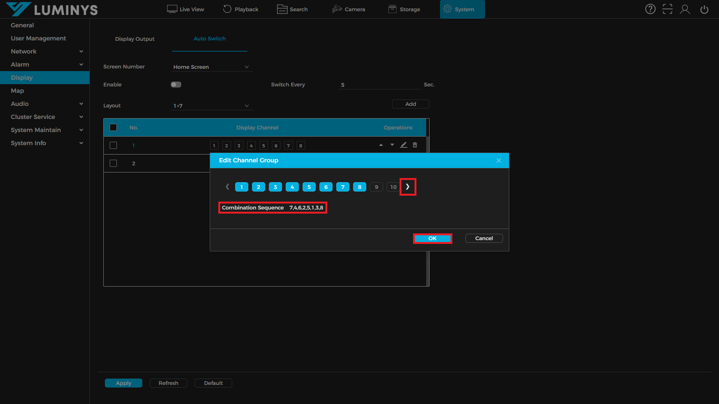This screenshot has height=404, width=719.
Task: Click the Apply button
Action: (123, 383)
